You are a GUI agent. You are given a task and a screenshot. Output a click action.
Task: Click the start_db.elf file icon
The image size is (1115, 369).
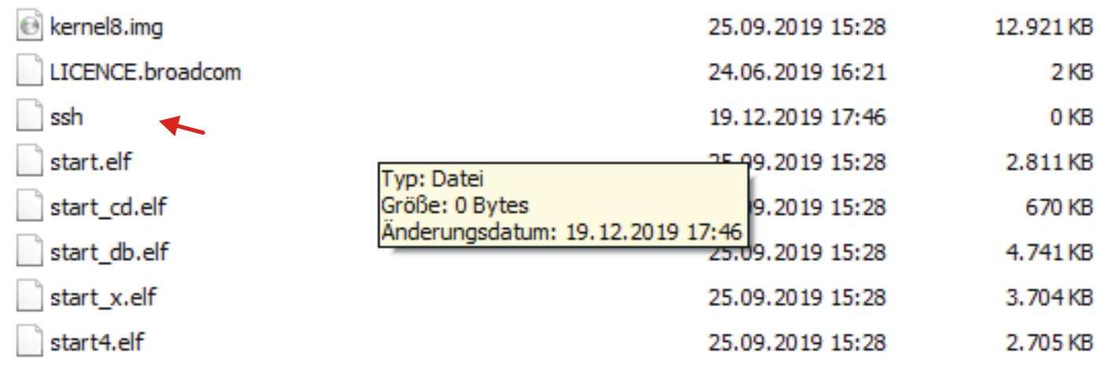pos(29,253)
